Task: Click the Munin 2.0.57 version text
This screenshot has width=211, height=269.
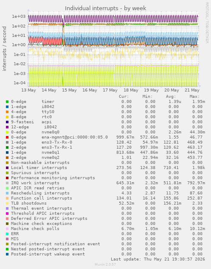Action: pyautogui.click(x=105, y=264)
